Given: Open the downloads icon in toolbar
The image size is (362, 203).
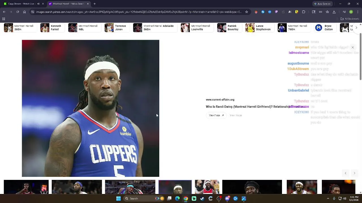Looking at the screenshot, I should coord(334,12).
